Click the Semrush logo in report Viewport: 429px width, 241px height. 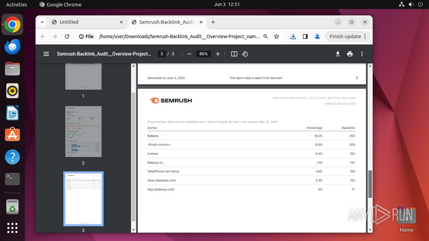pyautogui.click(x=171, y=100)
